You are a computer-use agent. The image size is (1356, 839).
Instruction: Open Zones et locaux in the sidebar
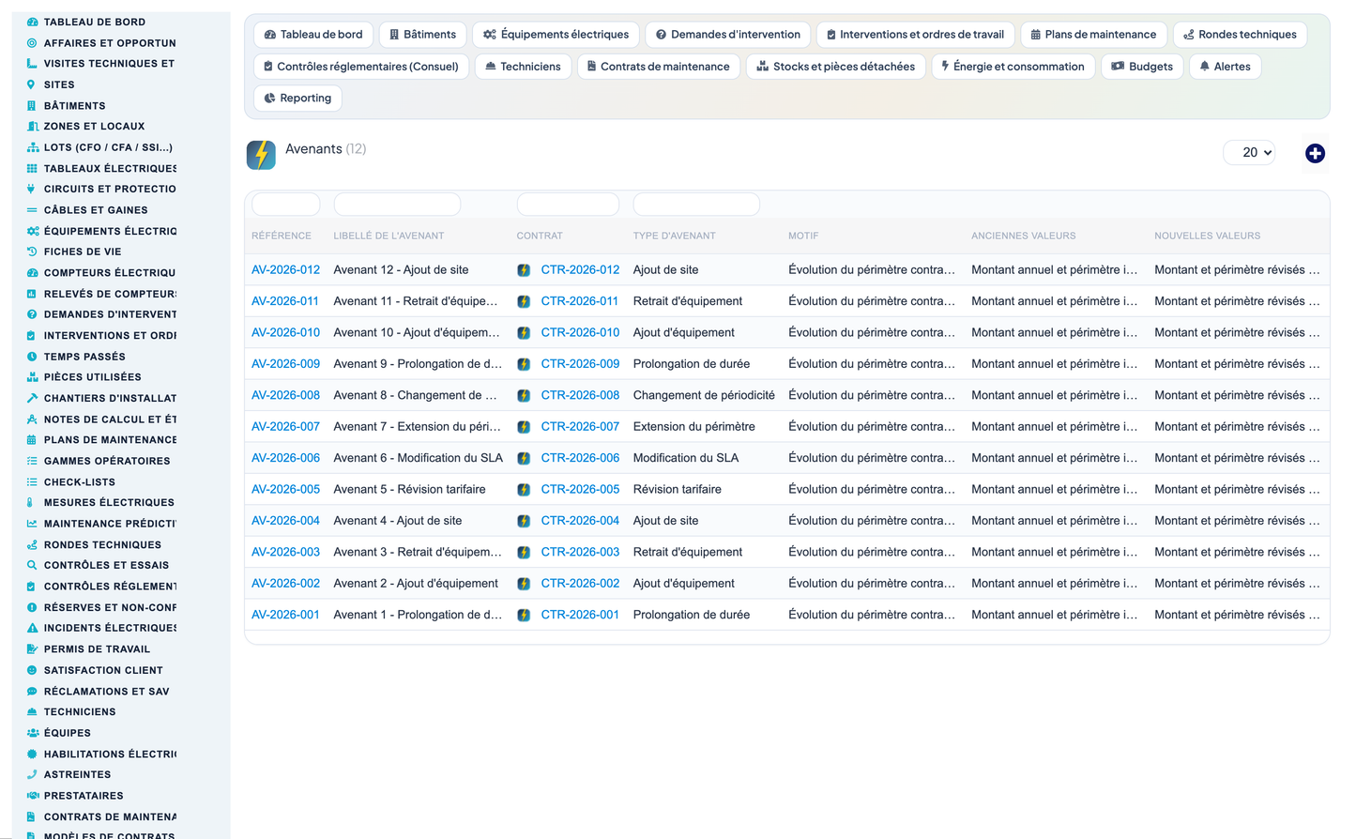(x=94, y=126)
